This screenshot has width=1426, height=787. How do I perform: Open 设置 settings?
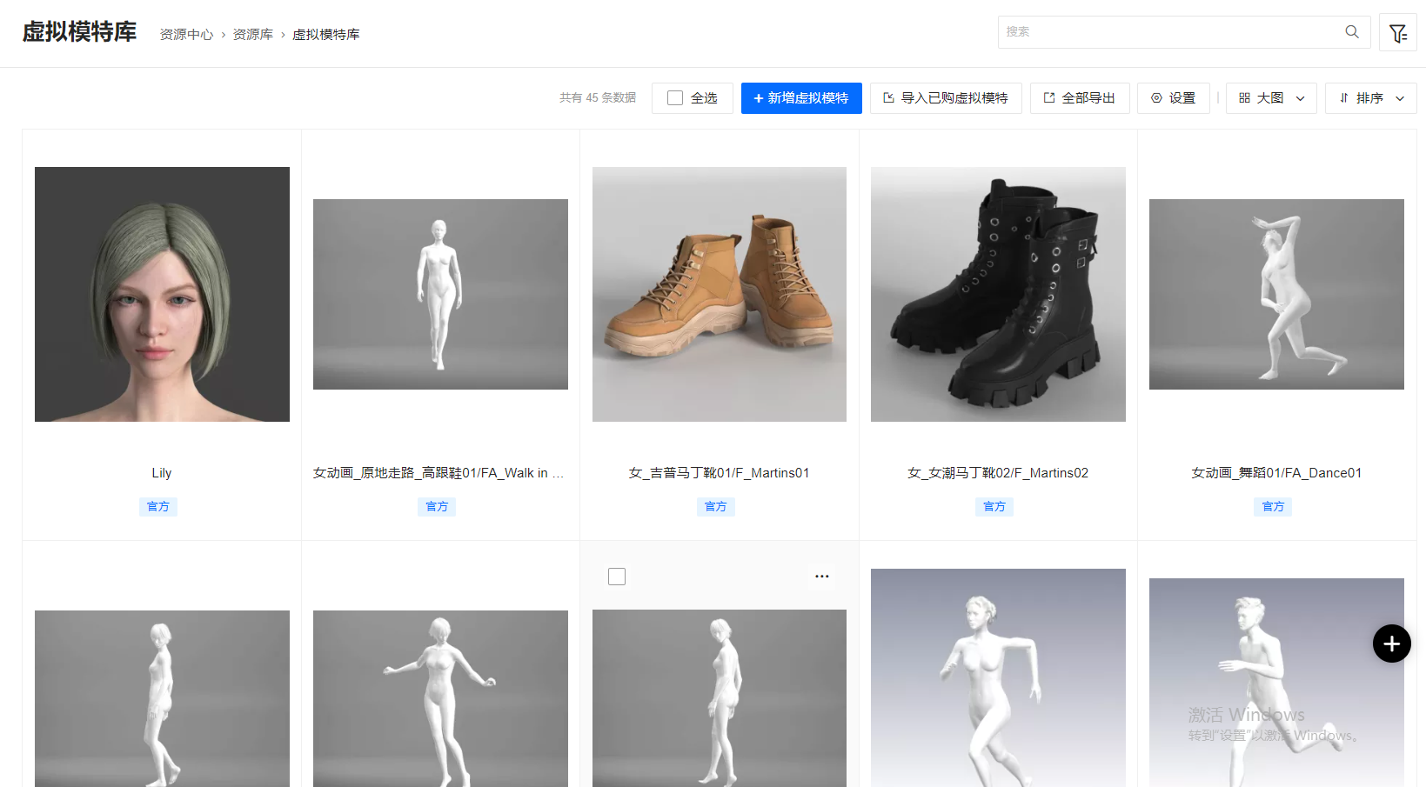[x=1173, y=98]
